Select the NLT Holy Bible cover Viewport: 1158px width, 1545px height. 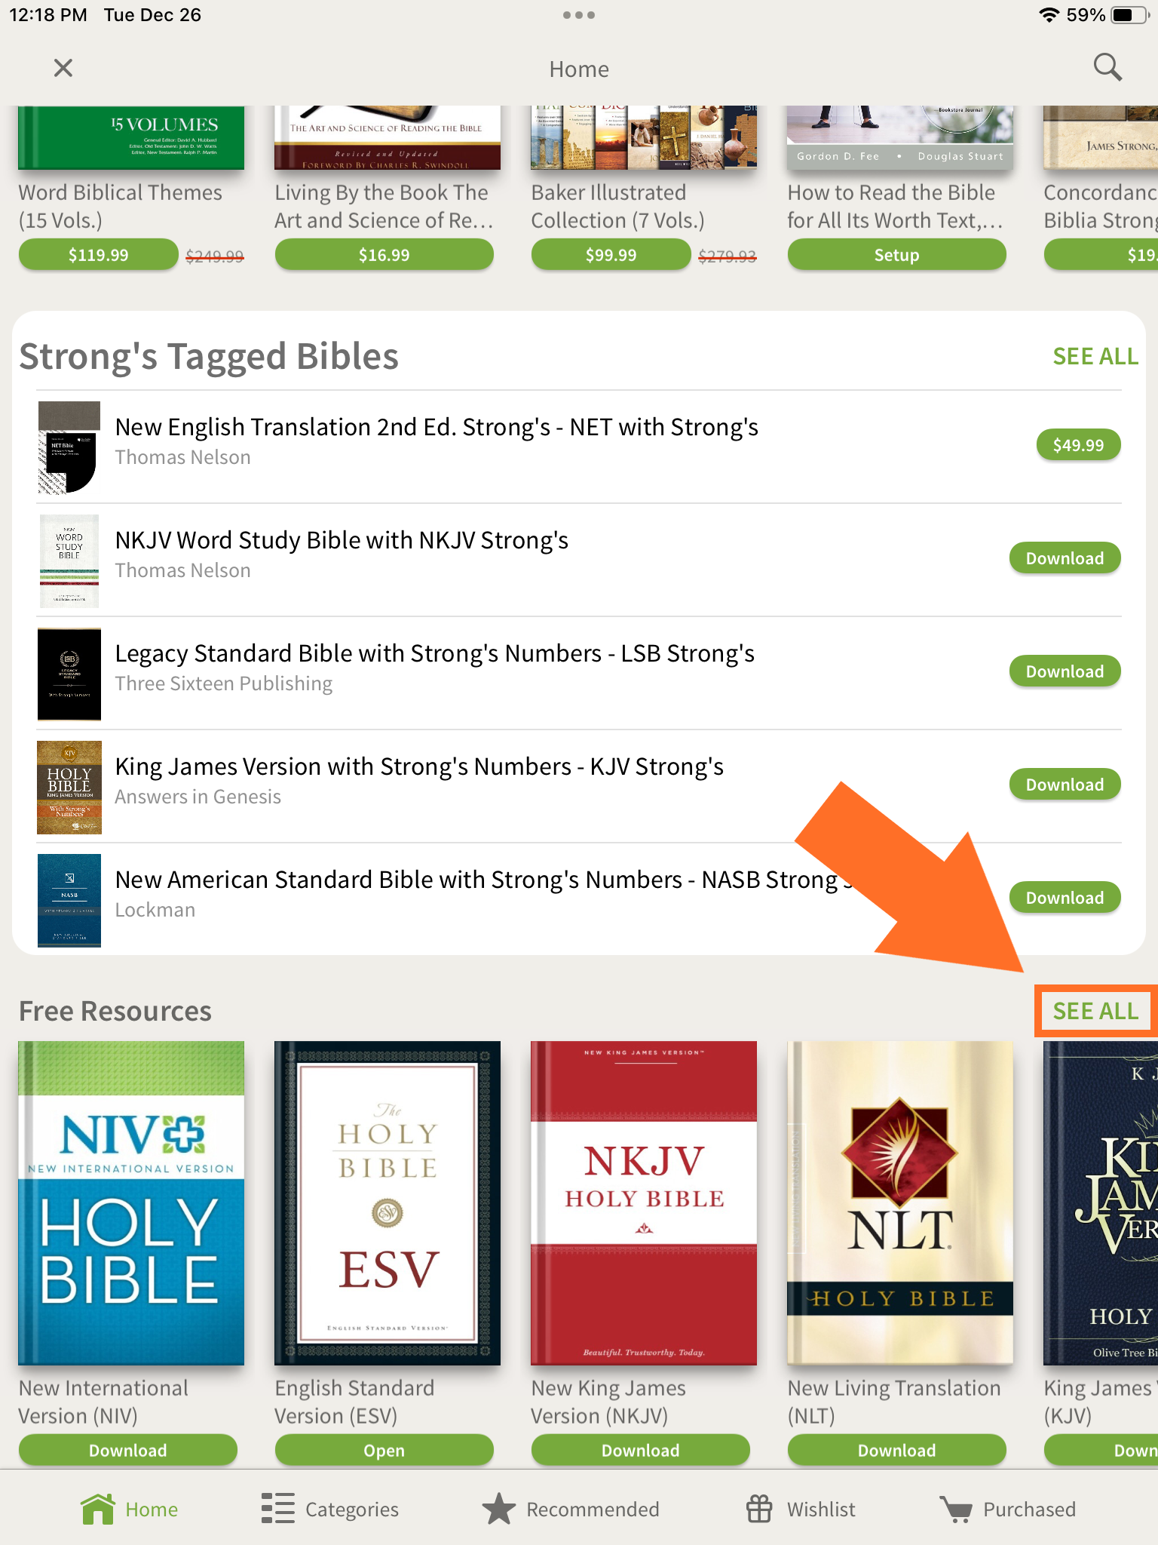tap(900, 1203)
